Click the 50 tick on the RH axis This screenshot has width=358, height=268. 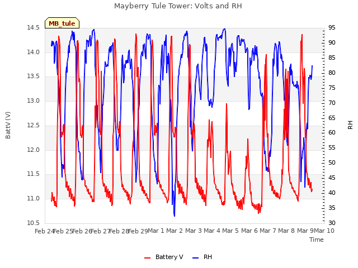[x=332, y=163]
